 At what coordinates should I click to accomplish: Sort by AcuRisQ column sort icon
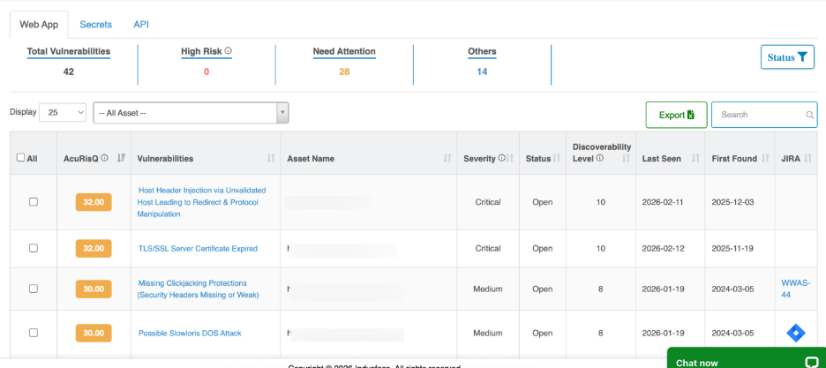coord(121,158)
